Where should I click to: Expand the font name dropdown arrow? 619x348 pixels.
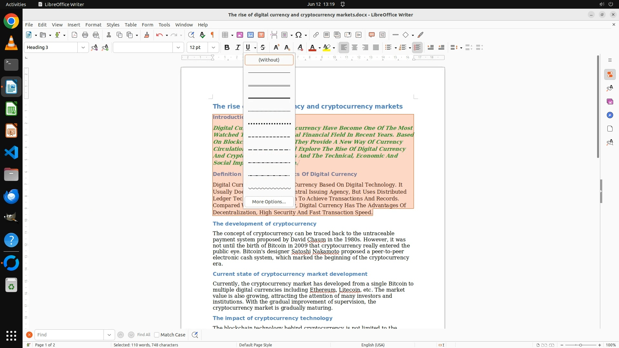[x=178, y=47]
